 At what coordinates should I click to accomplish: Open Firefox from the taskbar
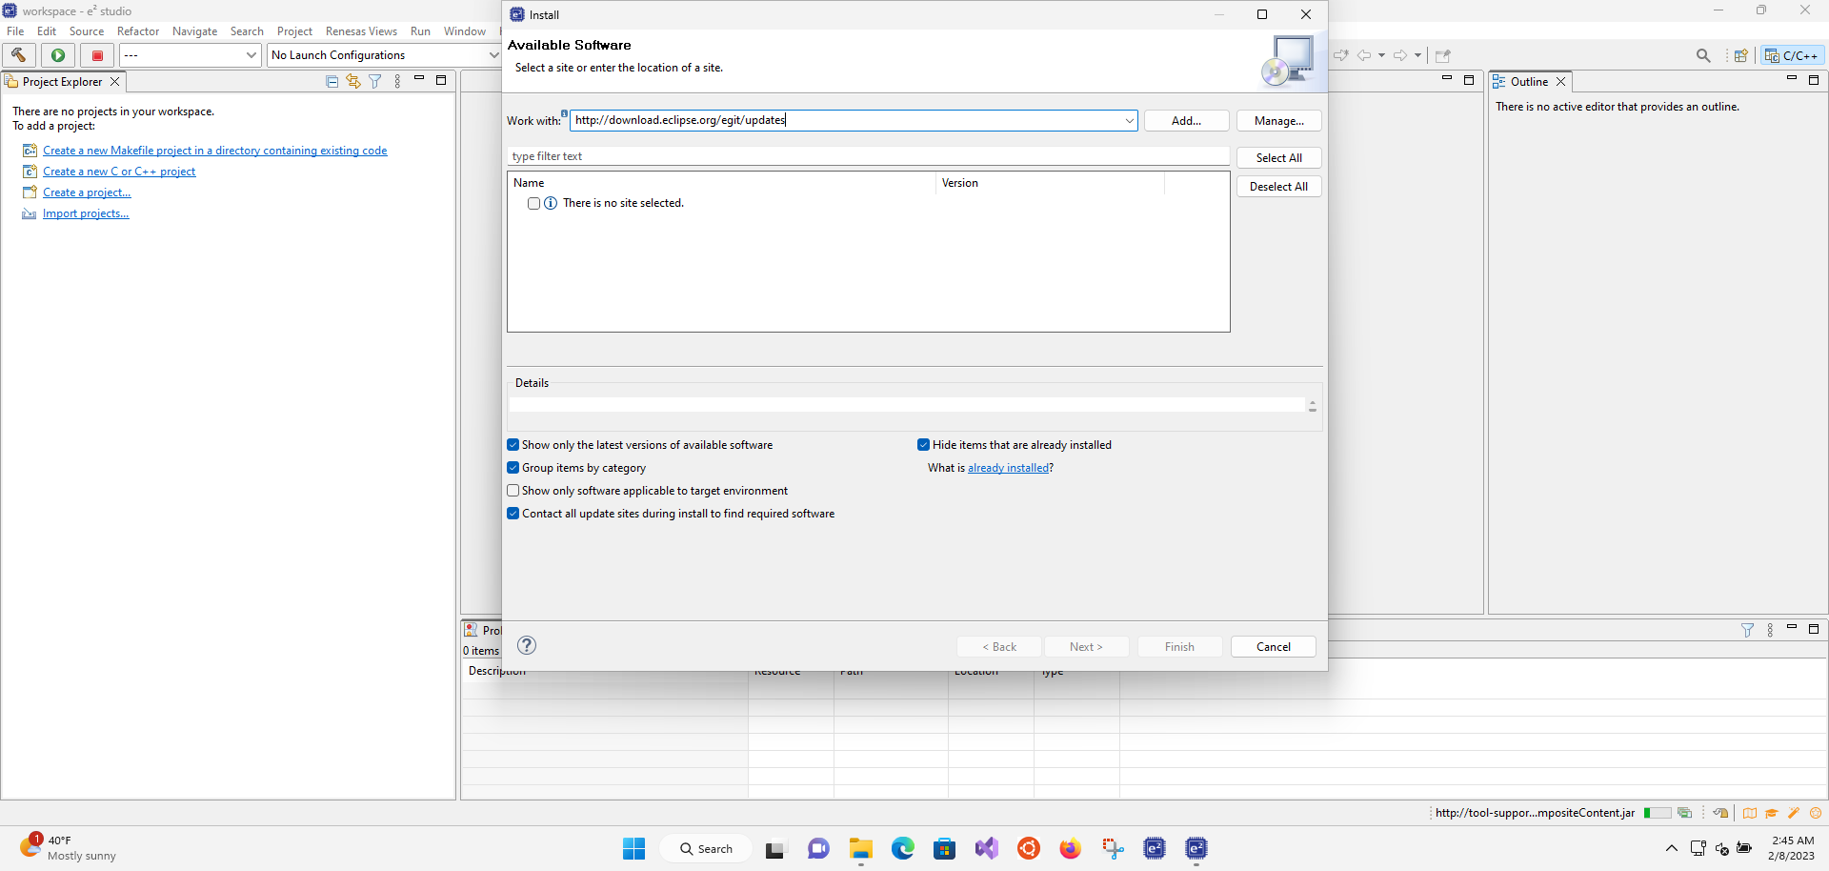1071,848
